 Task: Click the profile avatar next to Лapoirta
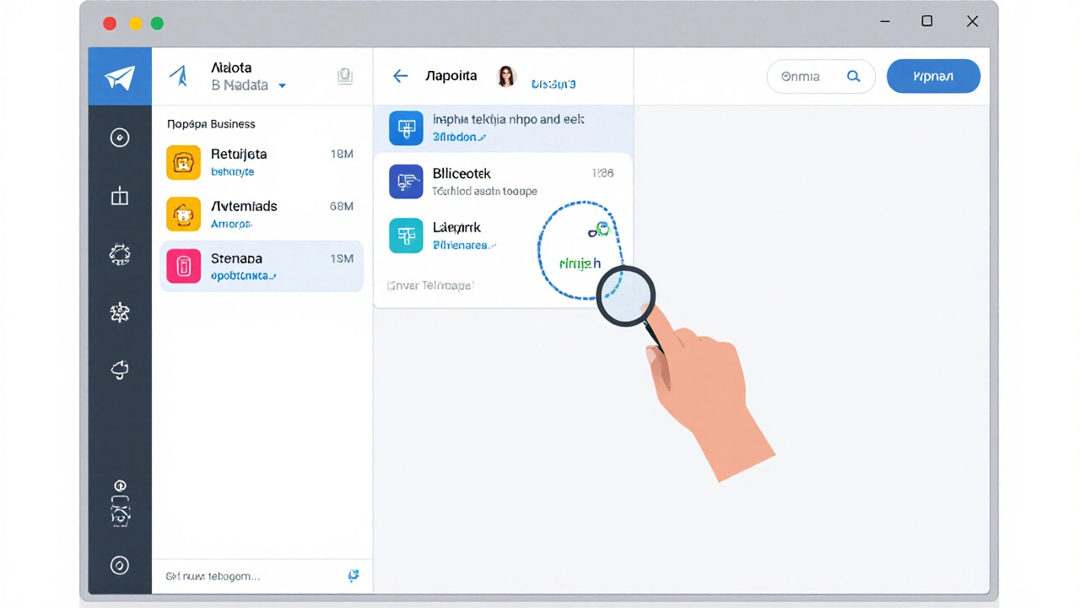pos(506,76)
